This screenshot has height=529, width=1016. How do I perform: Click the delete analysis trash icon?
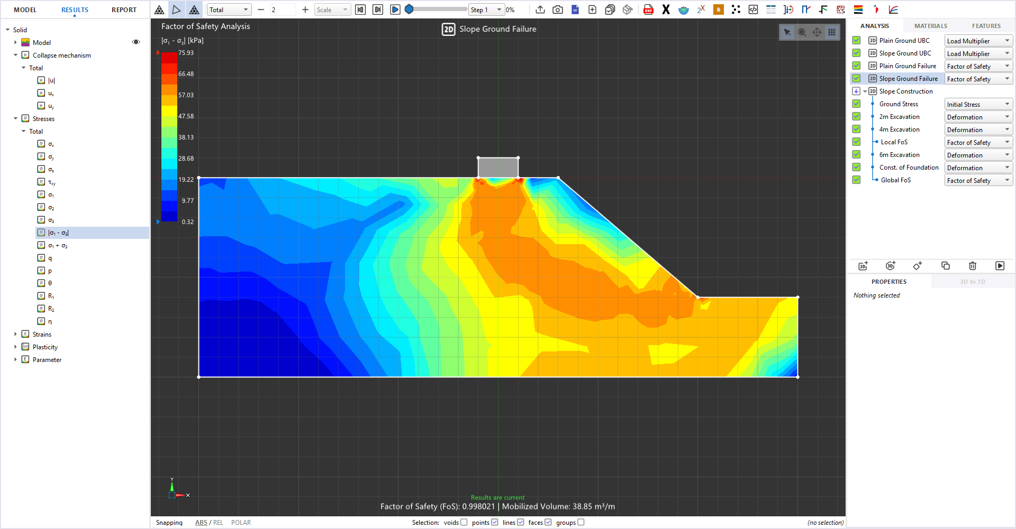pyautogui.click(x=973, y=266)
